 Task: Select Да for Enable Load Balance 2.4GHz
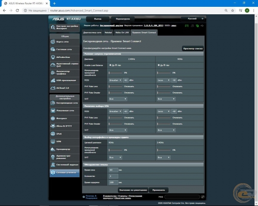tap(110, 65)
